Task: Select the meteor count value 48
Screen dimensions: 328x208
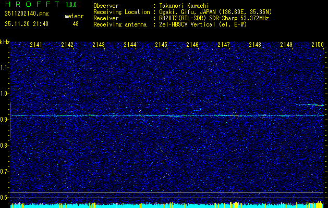Action: [76, 24]
